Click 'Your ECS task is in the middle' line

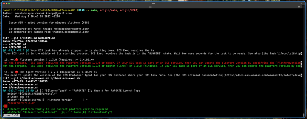pyautogui.click(x=153, y=53)
